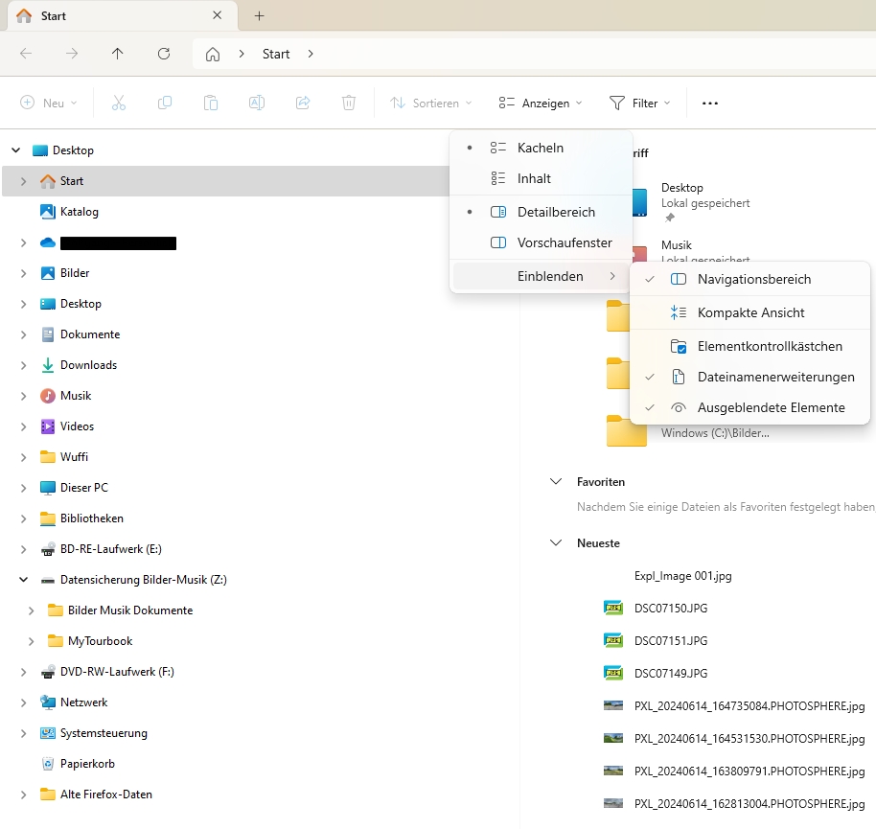Click the Rename toolbar icon
876x829 pixels.
tap(257, 103)
